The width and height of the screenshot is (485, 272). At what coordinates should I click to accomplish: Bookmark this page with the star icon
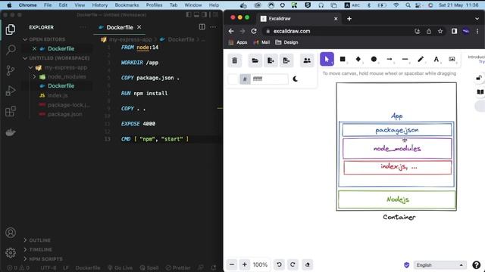pos(440,31)
